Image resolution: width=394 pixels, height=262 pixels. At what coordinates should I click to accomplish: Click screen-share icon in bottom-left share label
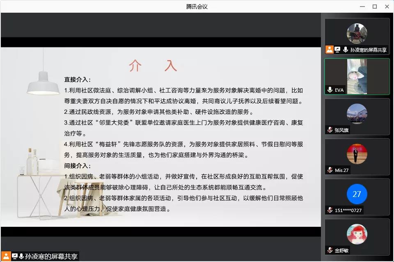click(14, 257)
